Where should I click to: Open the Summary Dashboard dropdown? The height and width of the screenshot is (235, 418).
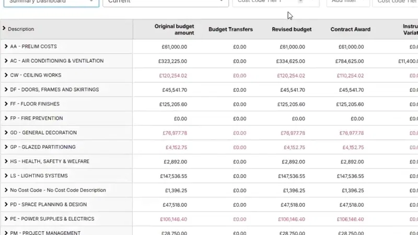click(x=51, y=3)
